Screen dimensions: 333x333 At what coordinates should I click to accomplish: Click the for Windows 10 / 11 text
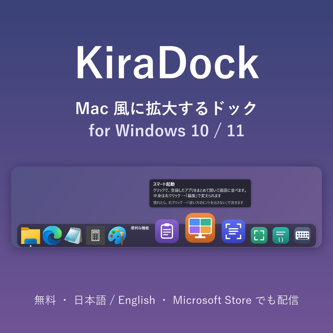coord(166,130)
